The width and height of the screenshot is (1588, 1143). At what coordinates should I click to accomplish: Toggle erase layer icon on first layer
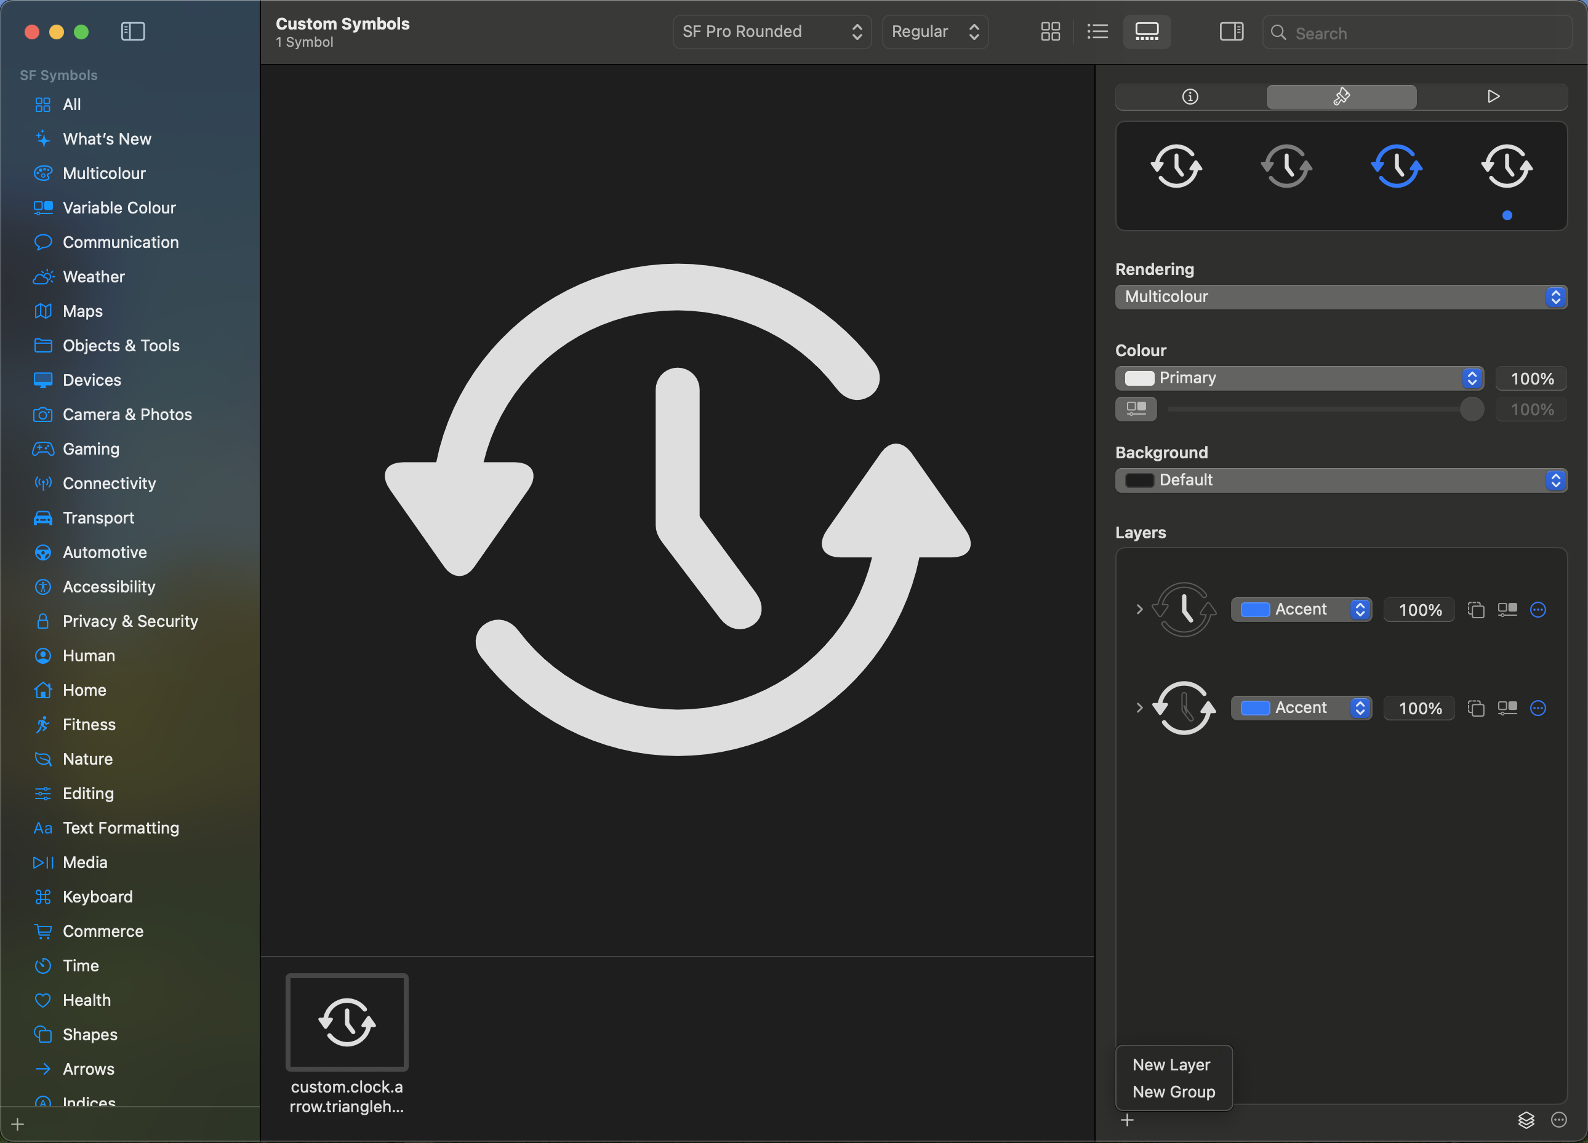(1476, 610)
